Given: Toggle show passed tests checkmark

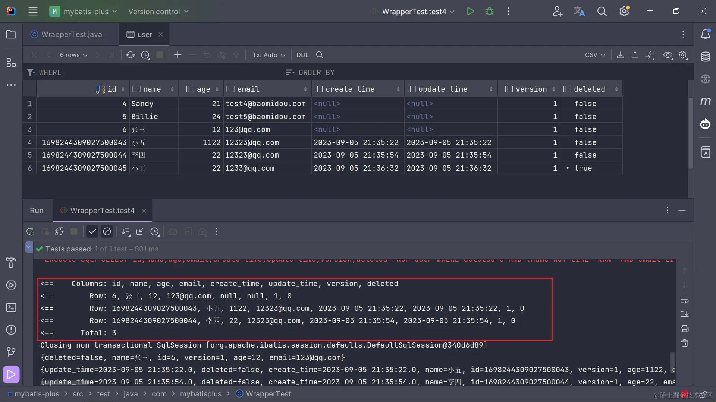Looking at the screenshot, I should coord(92,232).
